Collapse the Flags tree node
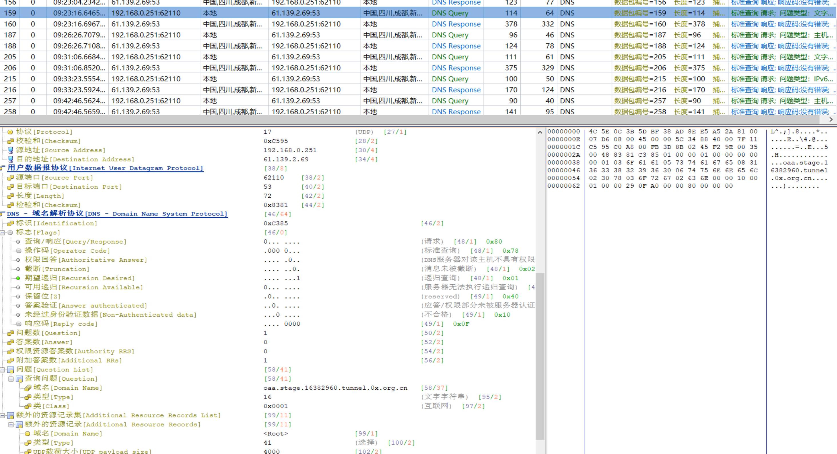The width and height of the screenshot is (837, 454). tap(2, 233)
